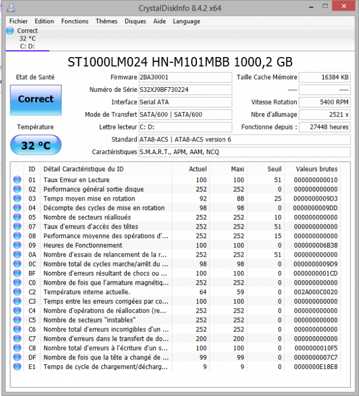Click status orb for 09 Heures de Fonctionnement
Screen dimensions: 359x396
[x=17, y=245]
